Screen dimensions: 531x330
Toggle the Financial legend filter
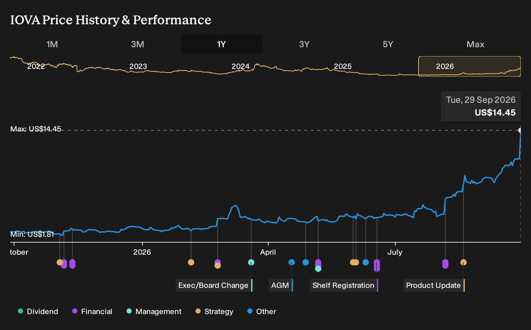92,311
